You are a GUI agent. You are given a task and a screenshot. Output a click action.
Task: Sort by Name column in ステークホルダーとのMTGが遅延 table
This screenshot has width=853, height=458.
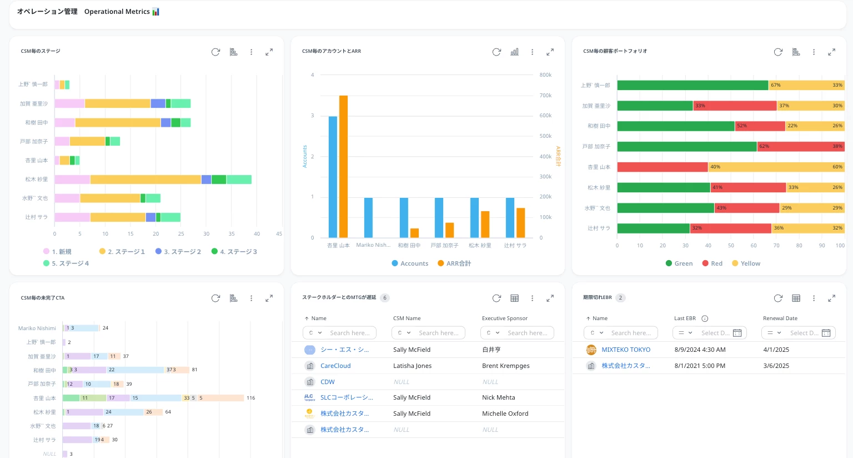[315, 318]
